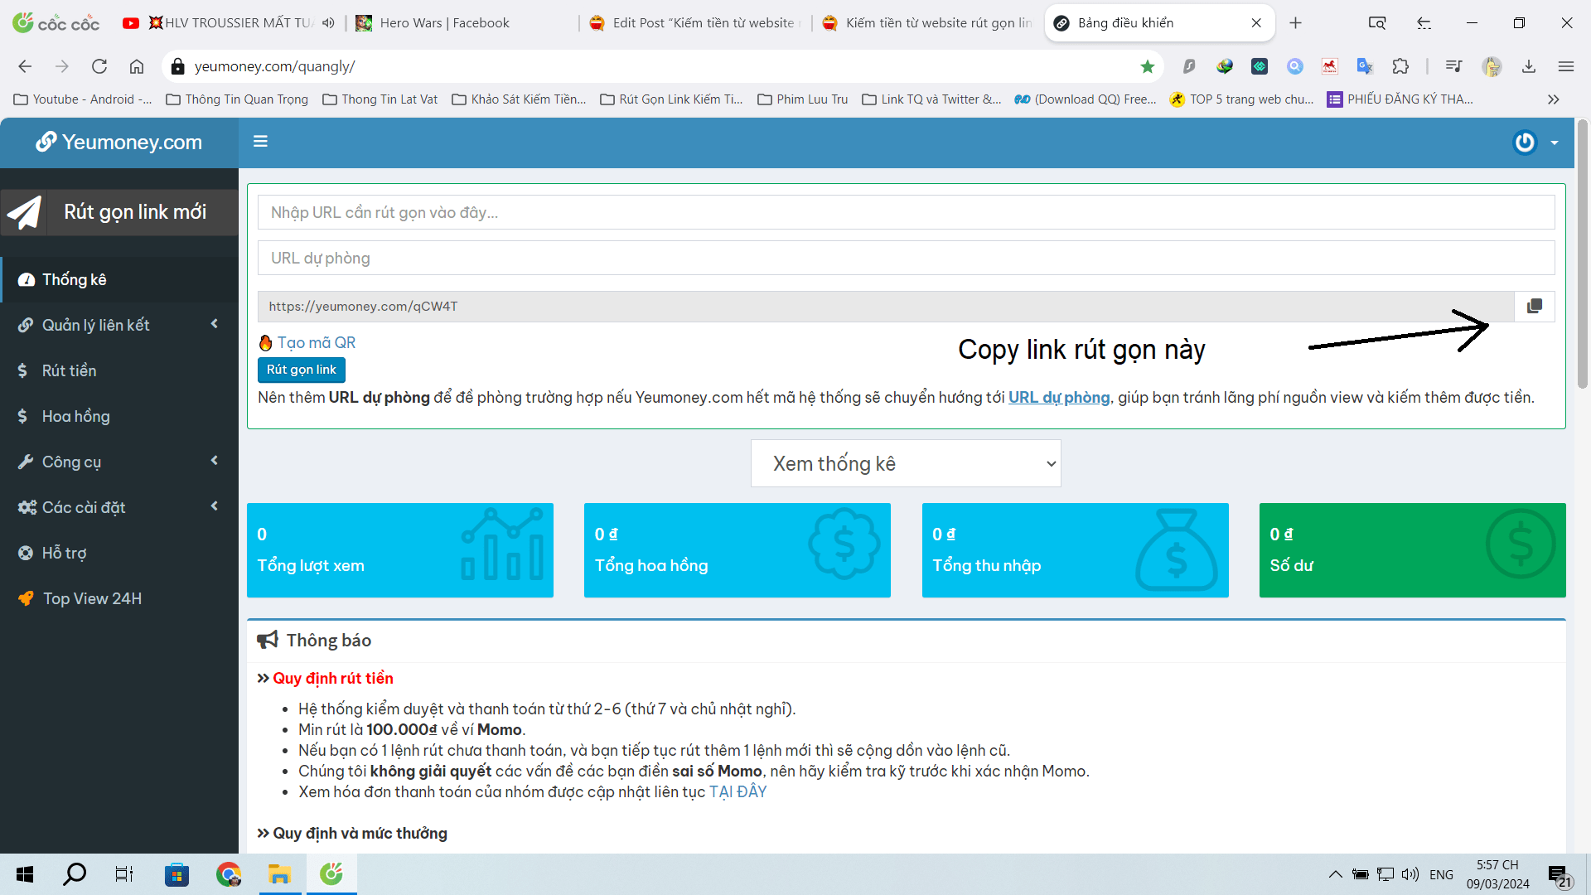This screenshot has width=1591, height=895.
Task: Click the green Số dư card
Action: [x=1413, y=550]
